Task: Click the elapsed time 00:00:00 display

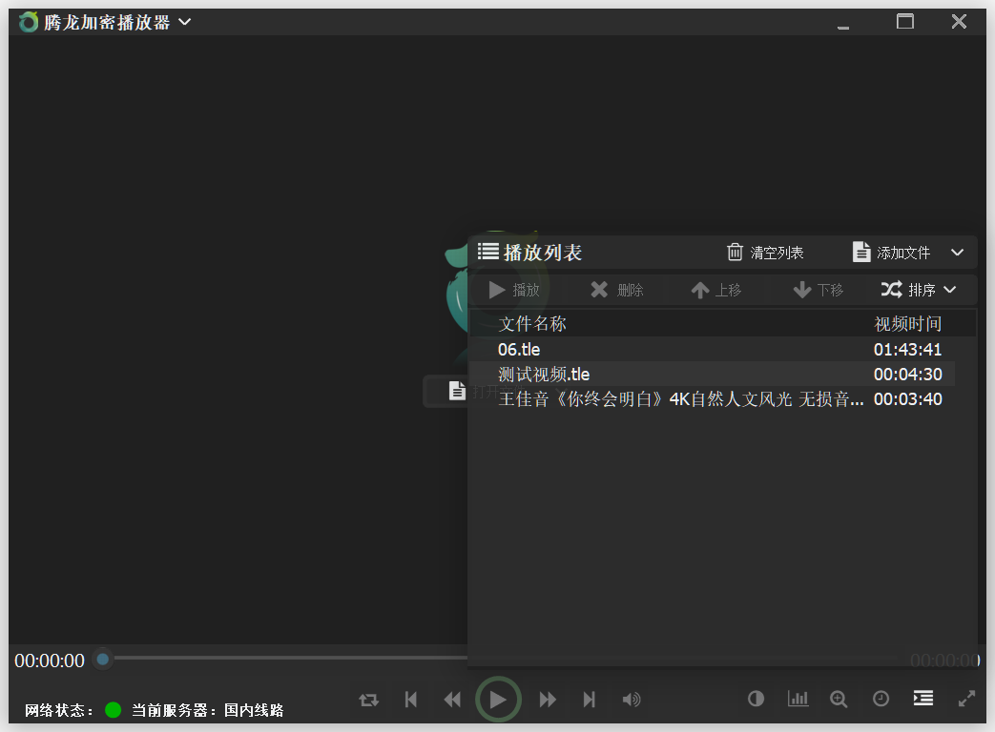Action: tap(50, 661)
